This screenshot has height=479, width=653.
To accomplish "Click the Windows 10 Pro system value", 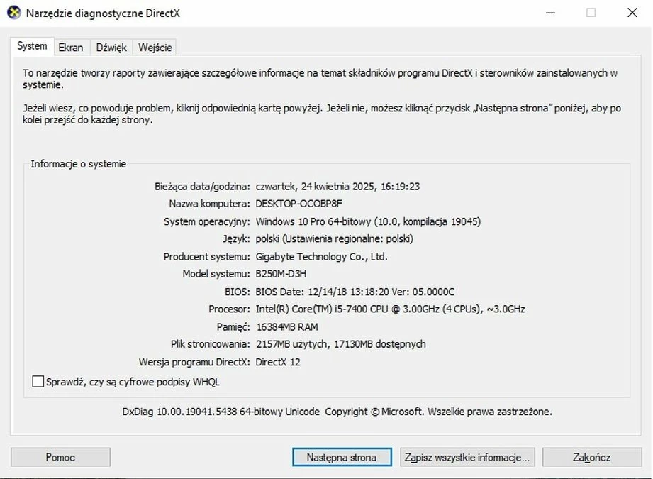I will pyautogui.click(x=368, y=221).
